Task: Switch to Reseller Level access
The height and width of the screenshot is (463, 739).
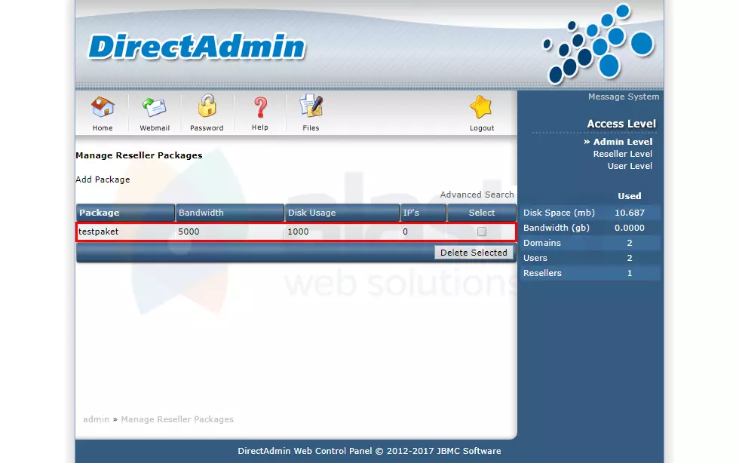Action: [623, 154]
